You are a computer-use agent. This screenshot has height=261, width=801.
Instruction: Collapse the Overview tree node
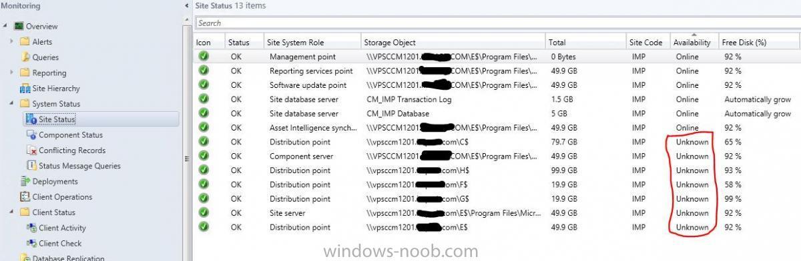click(5, 27)
